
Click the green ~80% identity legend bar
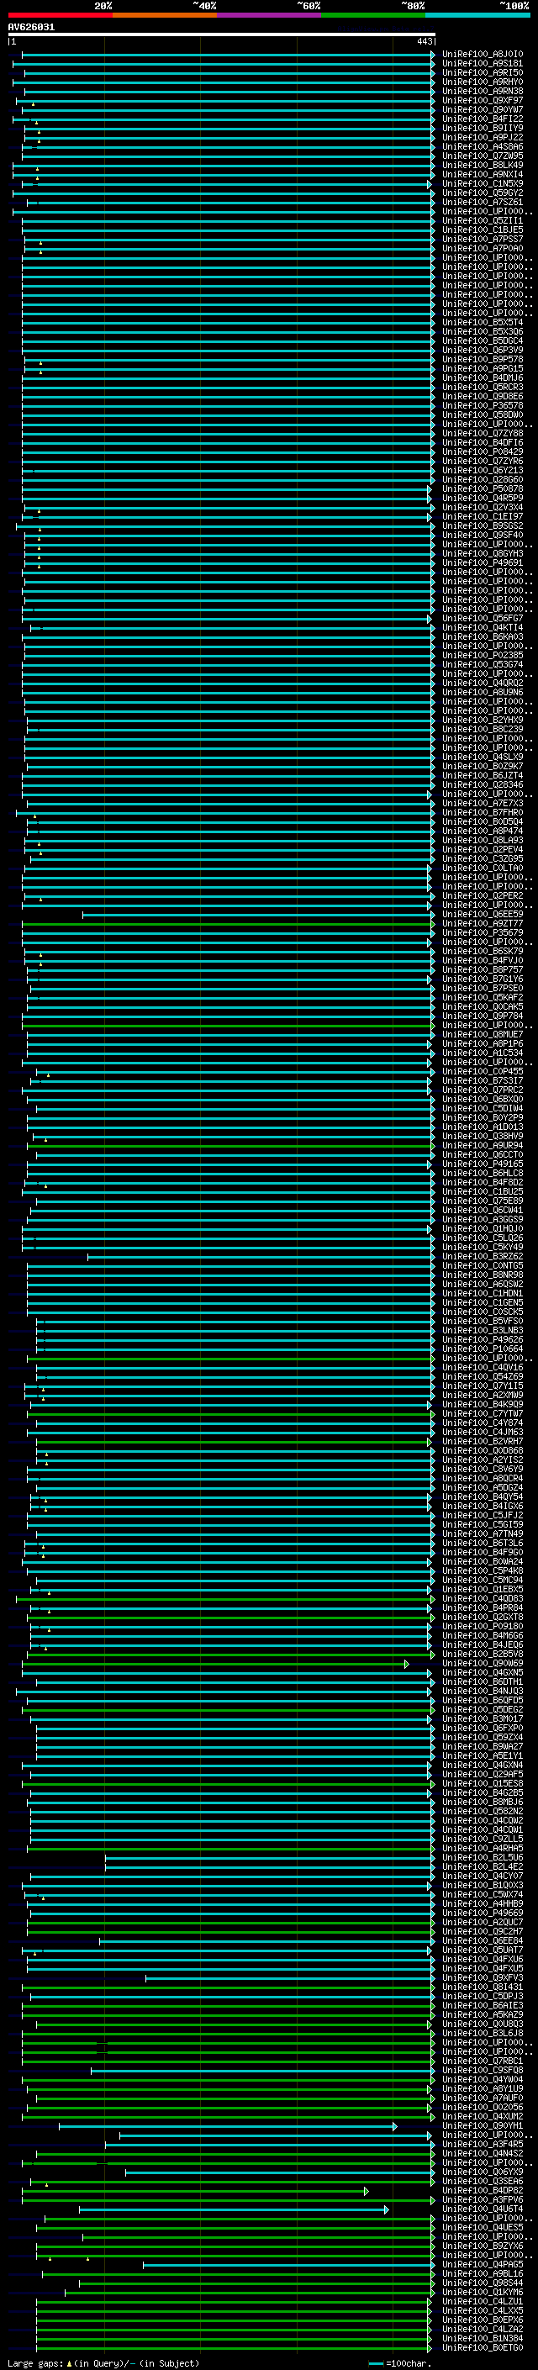click(373, 16)
